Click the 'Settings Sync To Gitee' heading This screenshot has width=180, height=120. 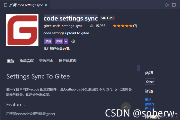[x=38, y=76]
